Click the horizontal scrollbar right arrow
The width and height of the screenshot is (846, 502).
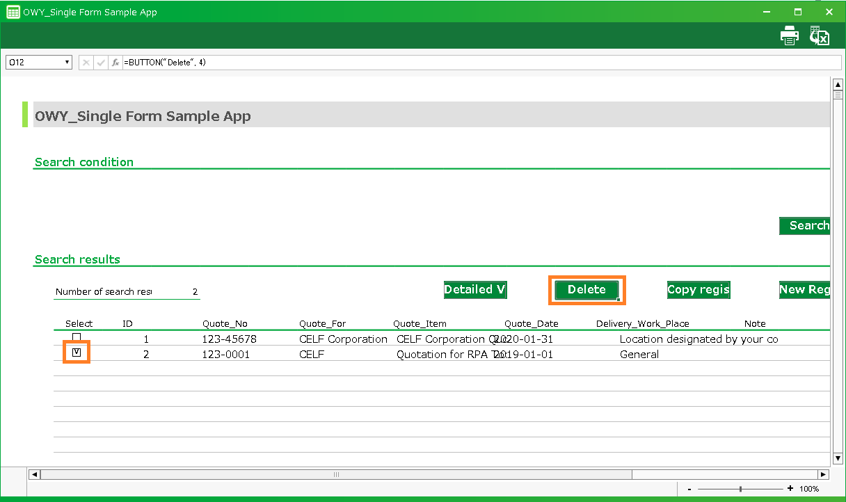click(x=823, y=474)
